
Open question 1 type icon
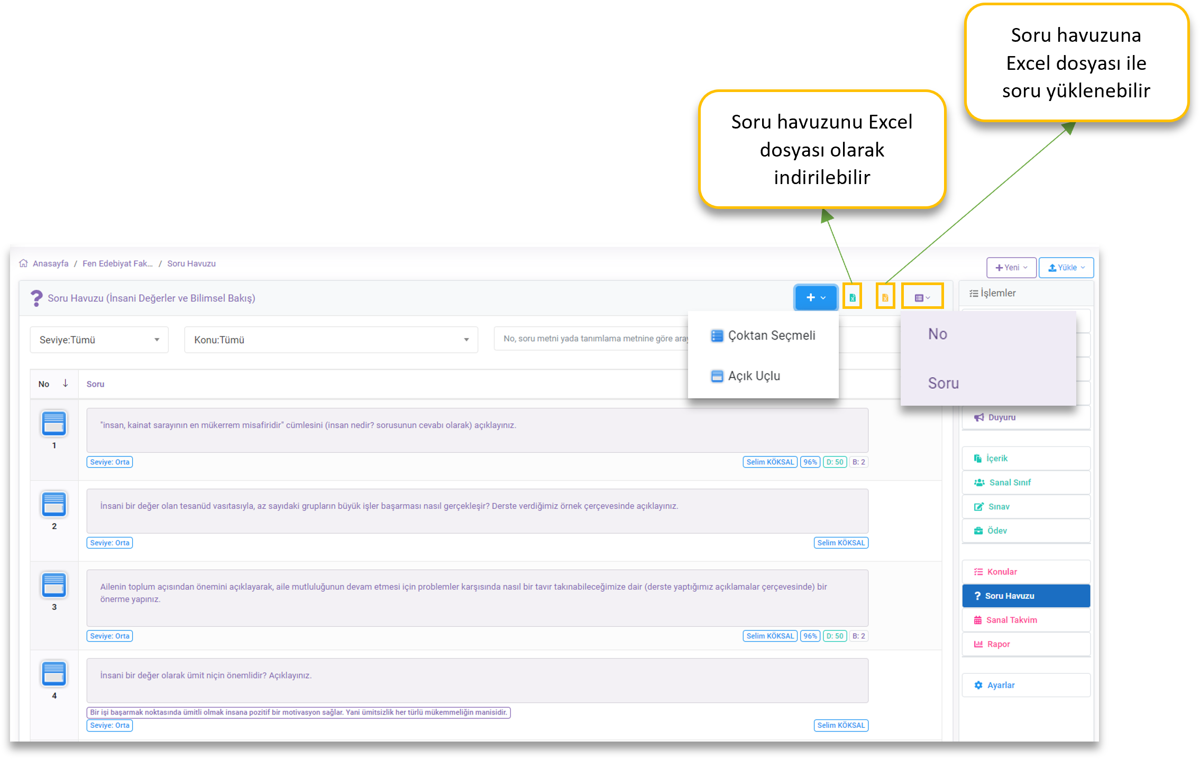(x=54, y=424)
